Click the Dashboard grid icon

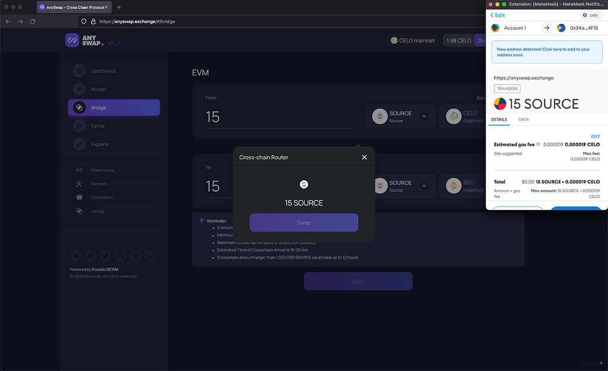click(x=79, y=71)
